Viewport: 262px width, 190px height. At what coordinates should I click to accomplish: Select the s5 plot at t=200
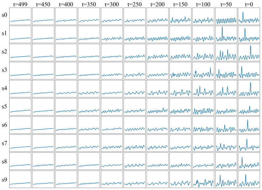click(158, 107)
